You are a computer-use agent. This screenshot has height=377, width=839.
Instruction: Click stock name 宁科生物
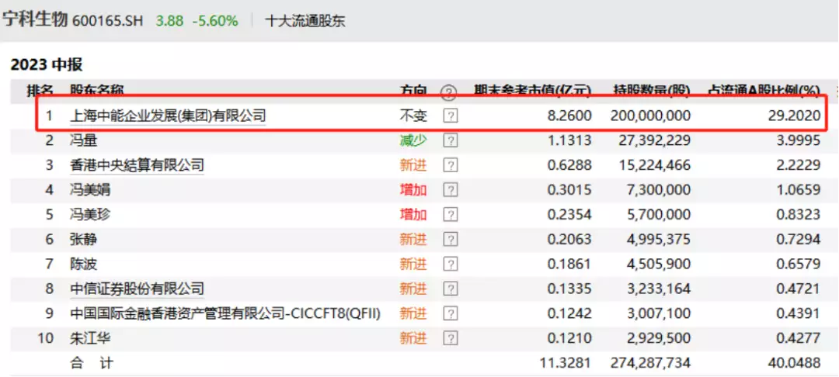35,20
